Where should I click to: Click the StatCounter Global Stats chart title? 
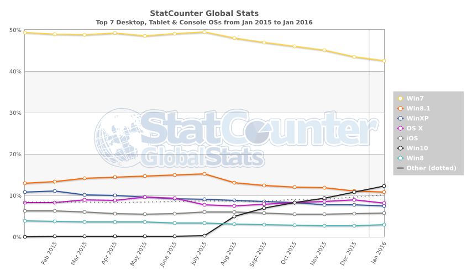click(x=204, y=13)
